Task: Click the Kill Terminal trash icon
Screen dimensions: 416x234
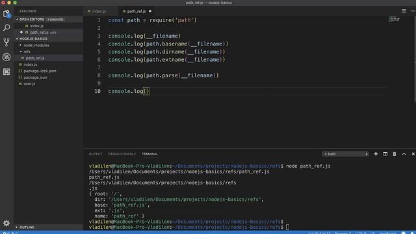Action: point(395,154)
